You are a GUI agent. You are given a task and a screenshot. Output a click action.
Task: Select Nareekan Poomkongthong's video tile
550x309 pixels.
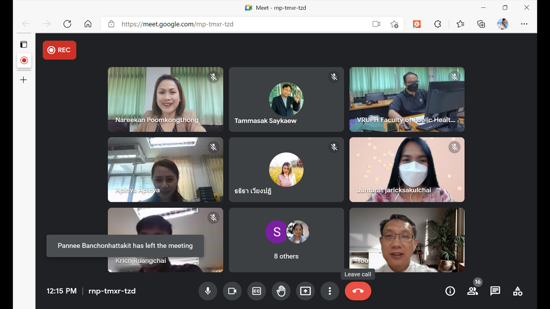[x=165, y=99]
